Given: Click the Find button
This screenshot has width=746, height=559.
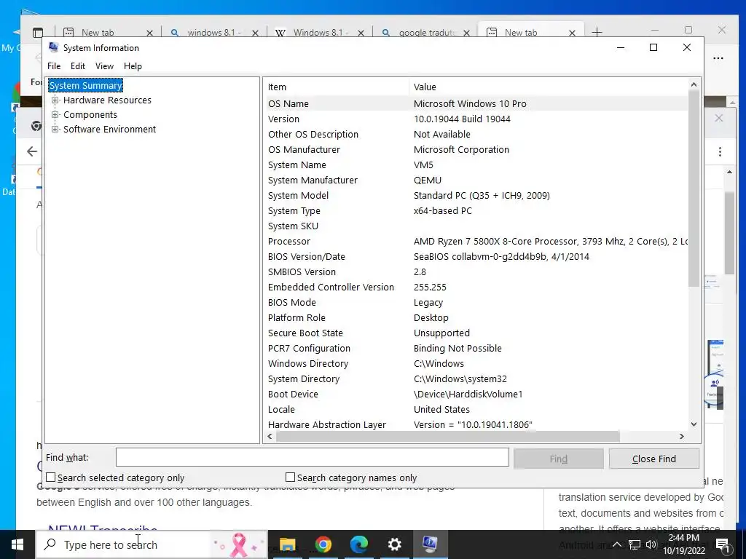Looking at the screenshot, I should (559, 459).
